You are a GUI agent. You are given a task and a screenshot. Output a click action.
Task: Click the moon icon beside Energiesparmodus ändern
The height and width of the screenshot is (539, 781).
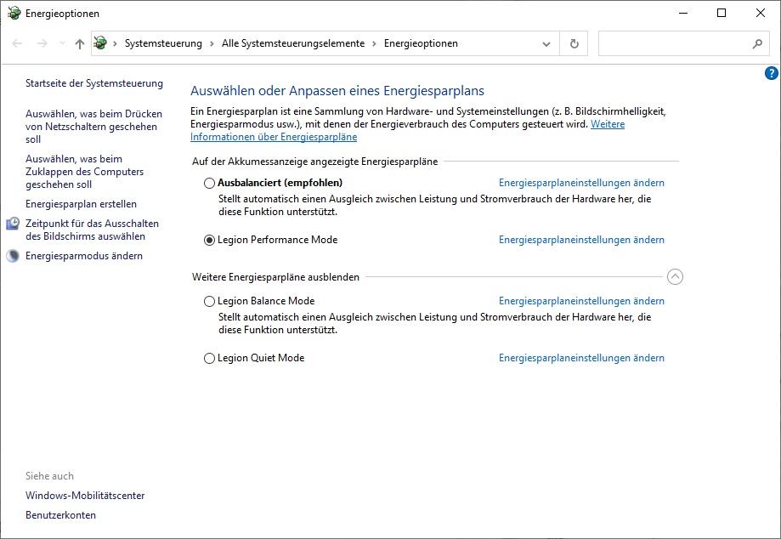click(13, 256)
